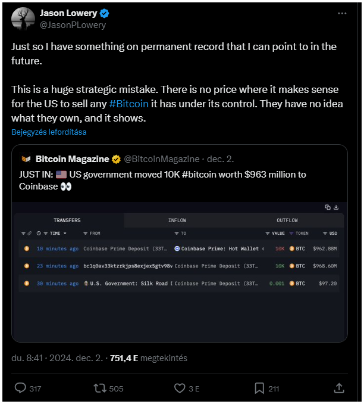Viewport: 364px width, 404px height.
Task: Select the TRANSFERS tab
Action: (x=67, y=220)
